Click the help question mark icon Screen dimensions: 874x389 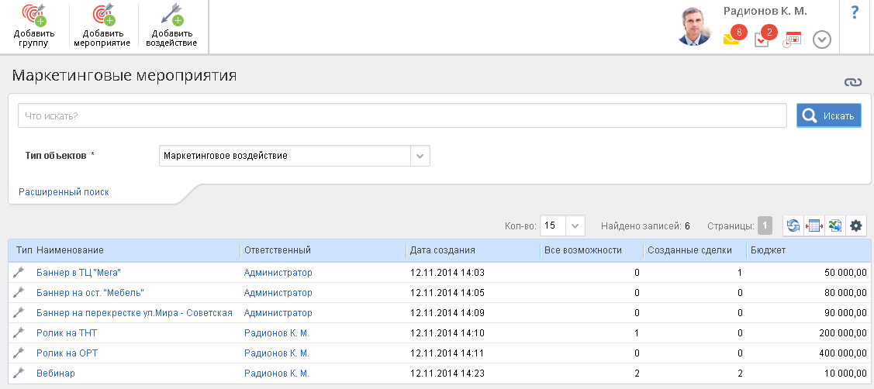855,12
